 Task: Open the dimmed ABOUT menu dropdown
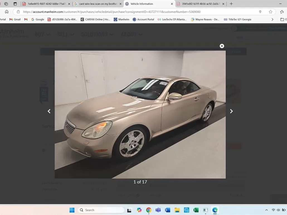click(x=132, y=34)
